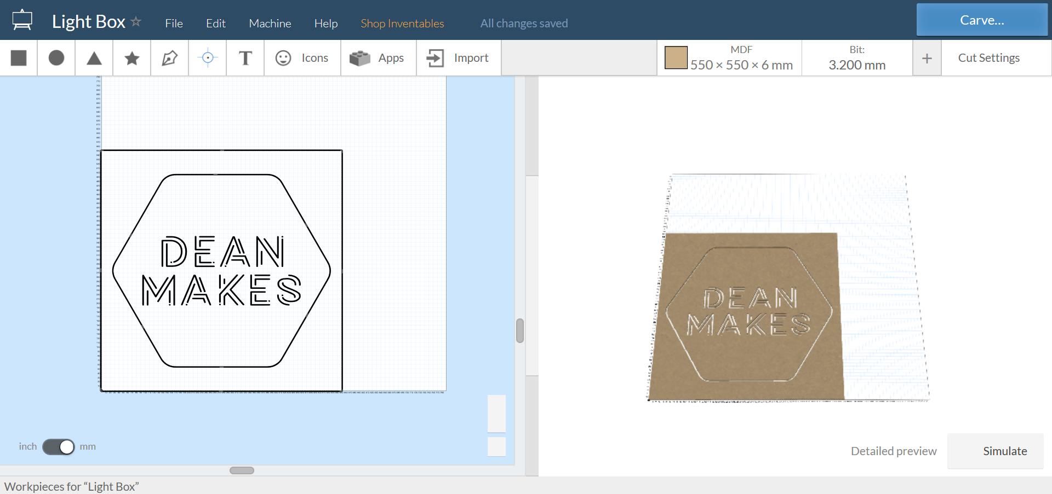Click the horizontal canvas scrollbar handle
The height and width of the screenshot is (494, 1052).
click(x=242, y=470)
